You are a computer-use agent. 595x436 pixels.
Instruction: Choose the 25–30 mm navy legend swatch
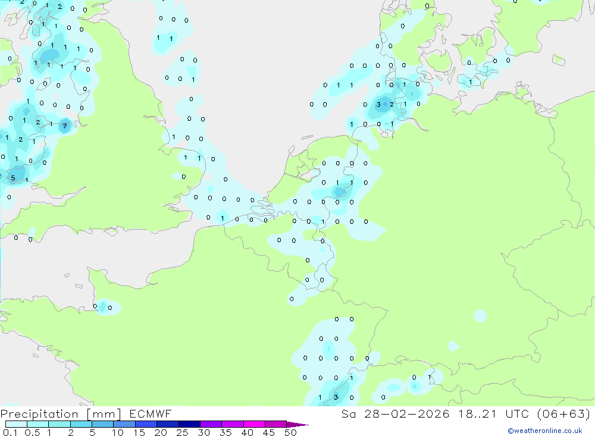pyautogui.click(x=189, y=424)
